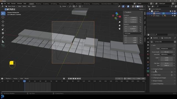Open the Select menu in viewport header
Viewport: 177px width, 99px height.
[x=24, y=6]
